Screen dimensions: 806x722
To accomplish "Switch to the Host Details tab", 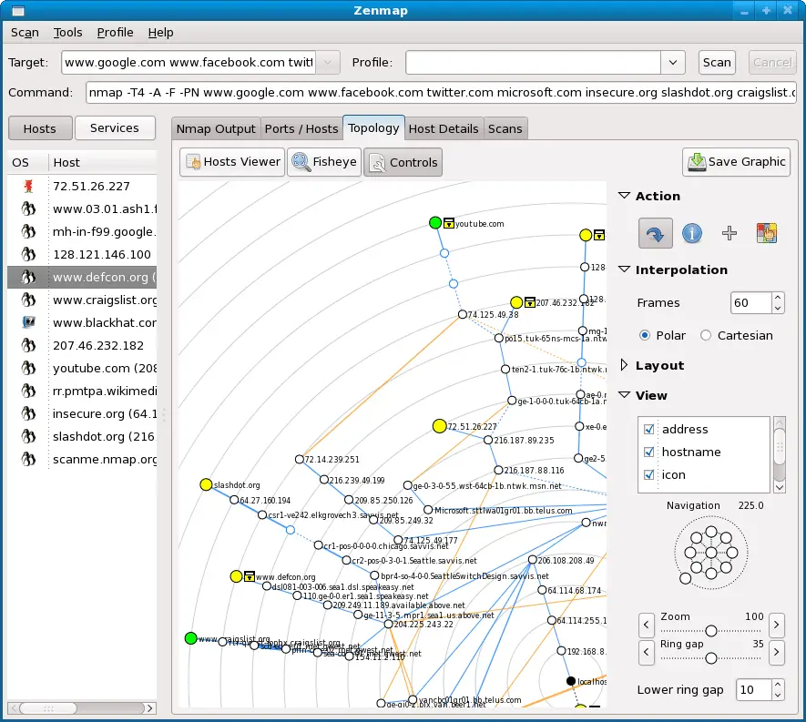I will coord(444,128).
